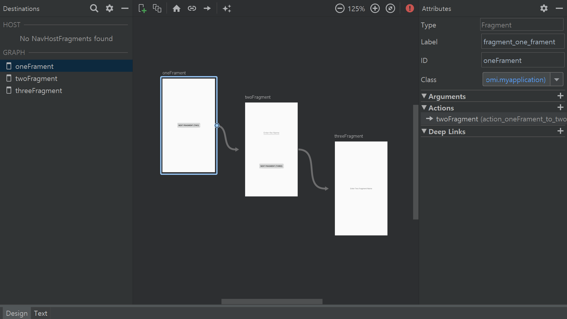The height and width of the screenshot is (319, 567).
Task: Click the Add Action arrow icon
Action: click(x=207, y=8)
